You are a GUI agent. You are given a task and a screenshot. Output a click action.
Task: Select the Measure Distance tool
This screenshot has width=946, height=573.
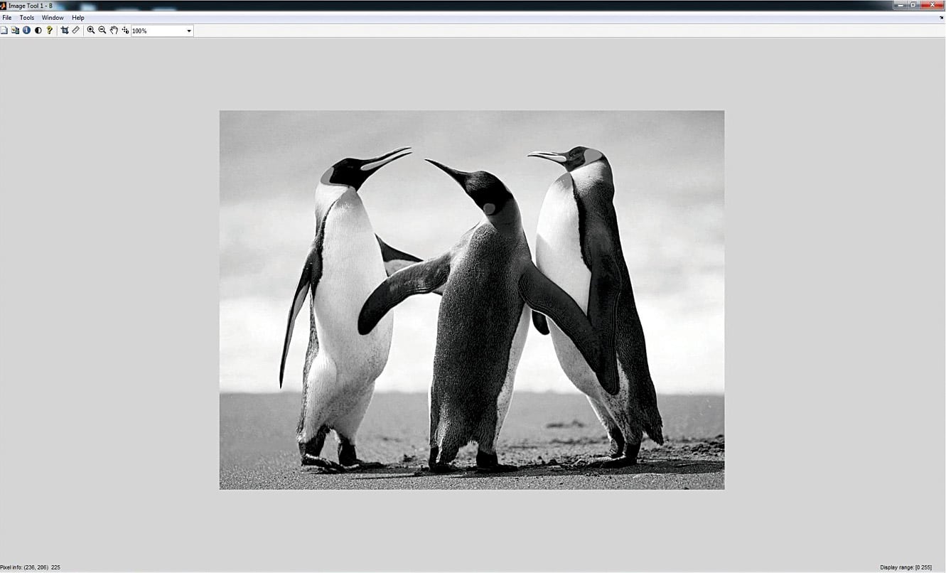75,30
